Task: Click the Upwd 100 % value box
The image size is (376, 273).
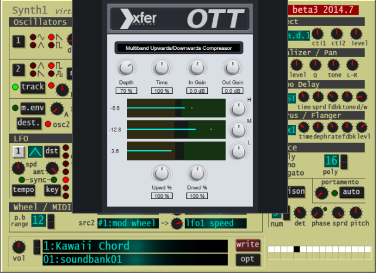Action: [x=162, y=196]
